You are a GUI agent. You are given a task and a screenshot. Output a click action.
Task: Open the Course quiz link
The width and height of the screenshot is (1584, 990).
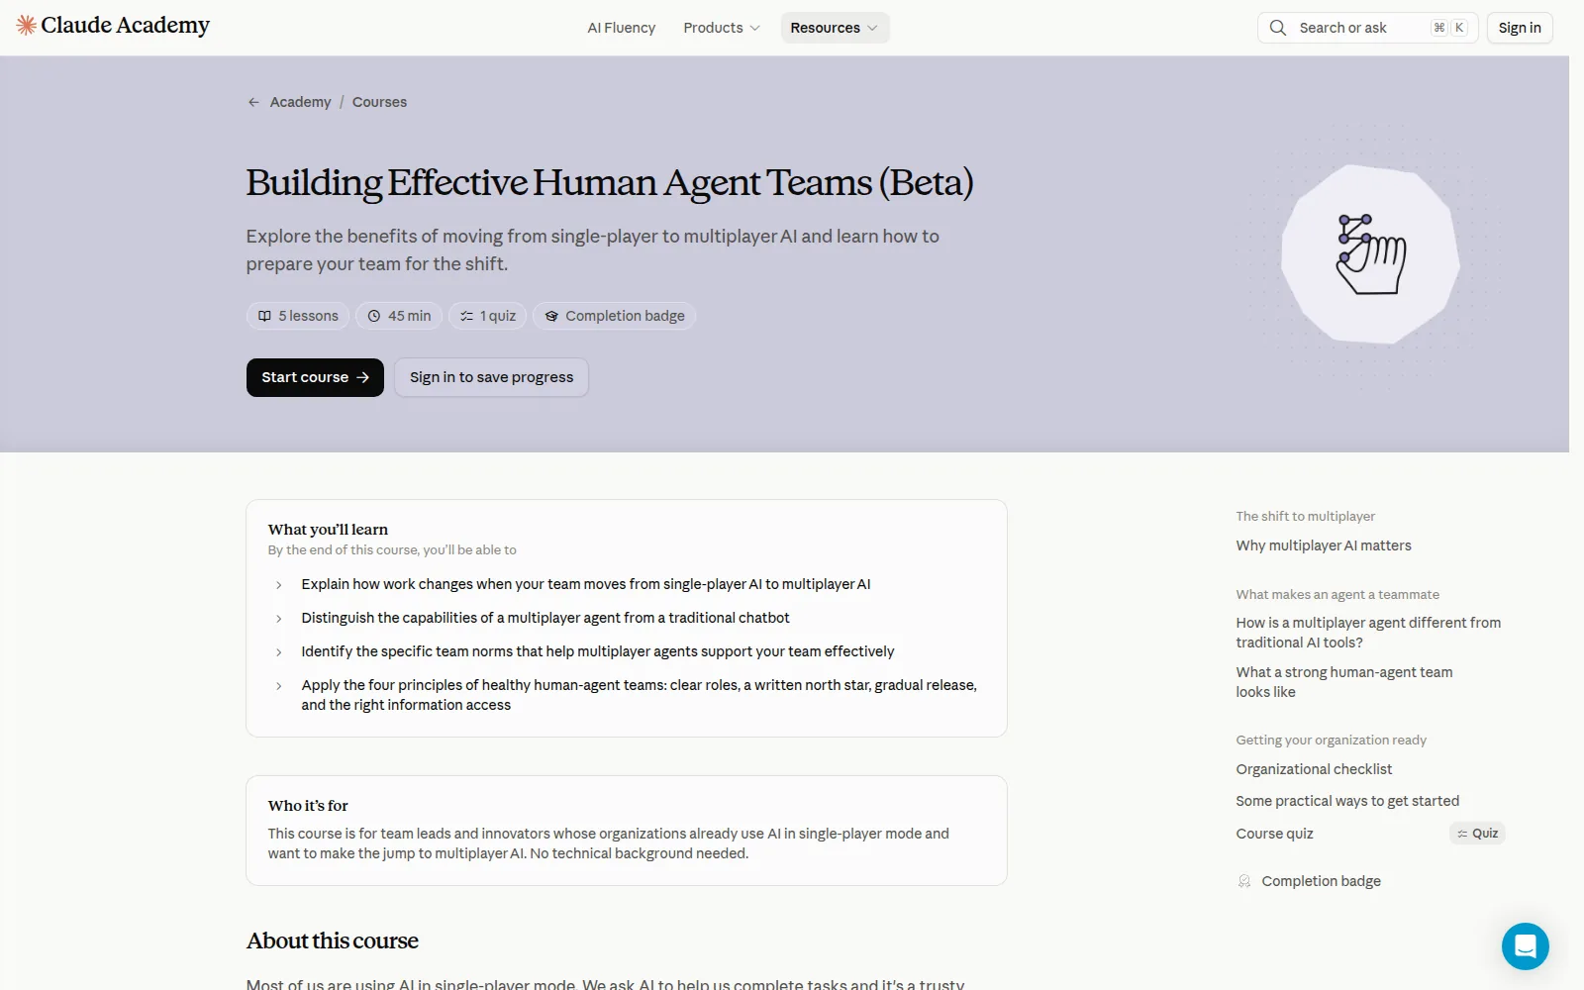click(1274, 834)
